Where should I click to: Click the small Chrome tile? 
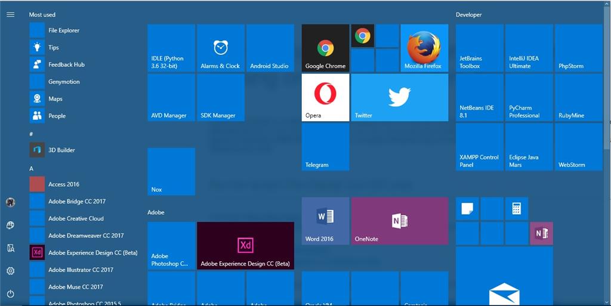pos(363,36)
